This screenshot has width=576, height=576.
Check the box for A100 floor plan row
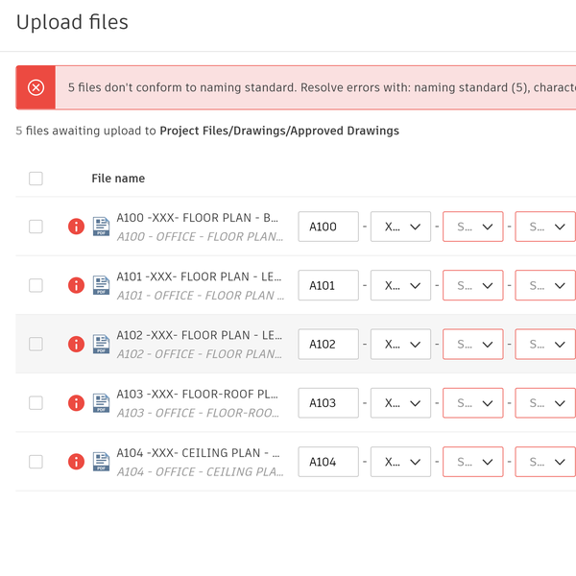coord(36,227)
